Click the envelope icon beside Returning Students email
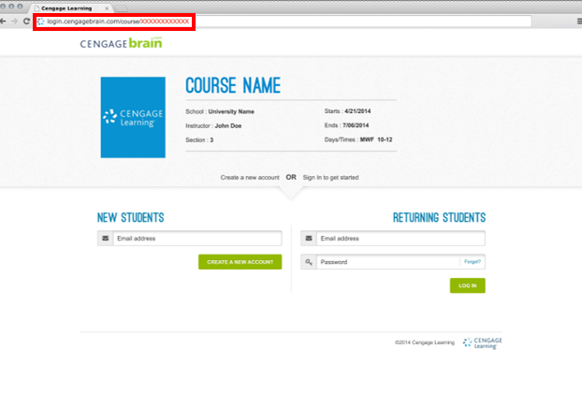This screenshot has width=582, height=408. pos(309,239)
